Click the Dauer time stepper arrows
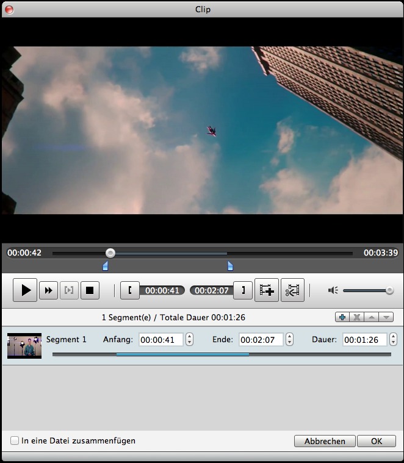The image size is (404, 463). pos(393,339)
